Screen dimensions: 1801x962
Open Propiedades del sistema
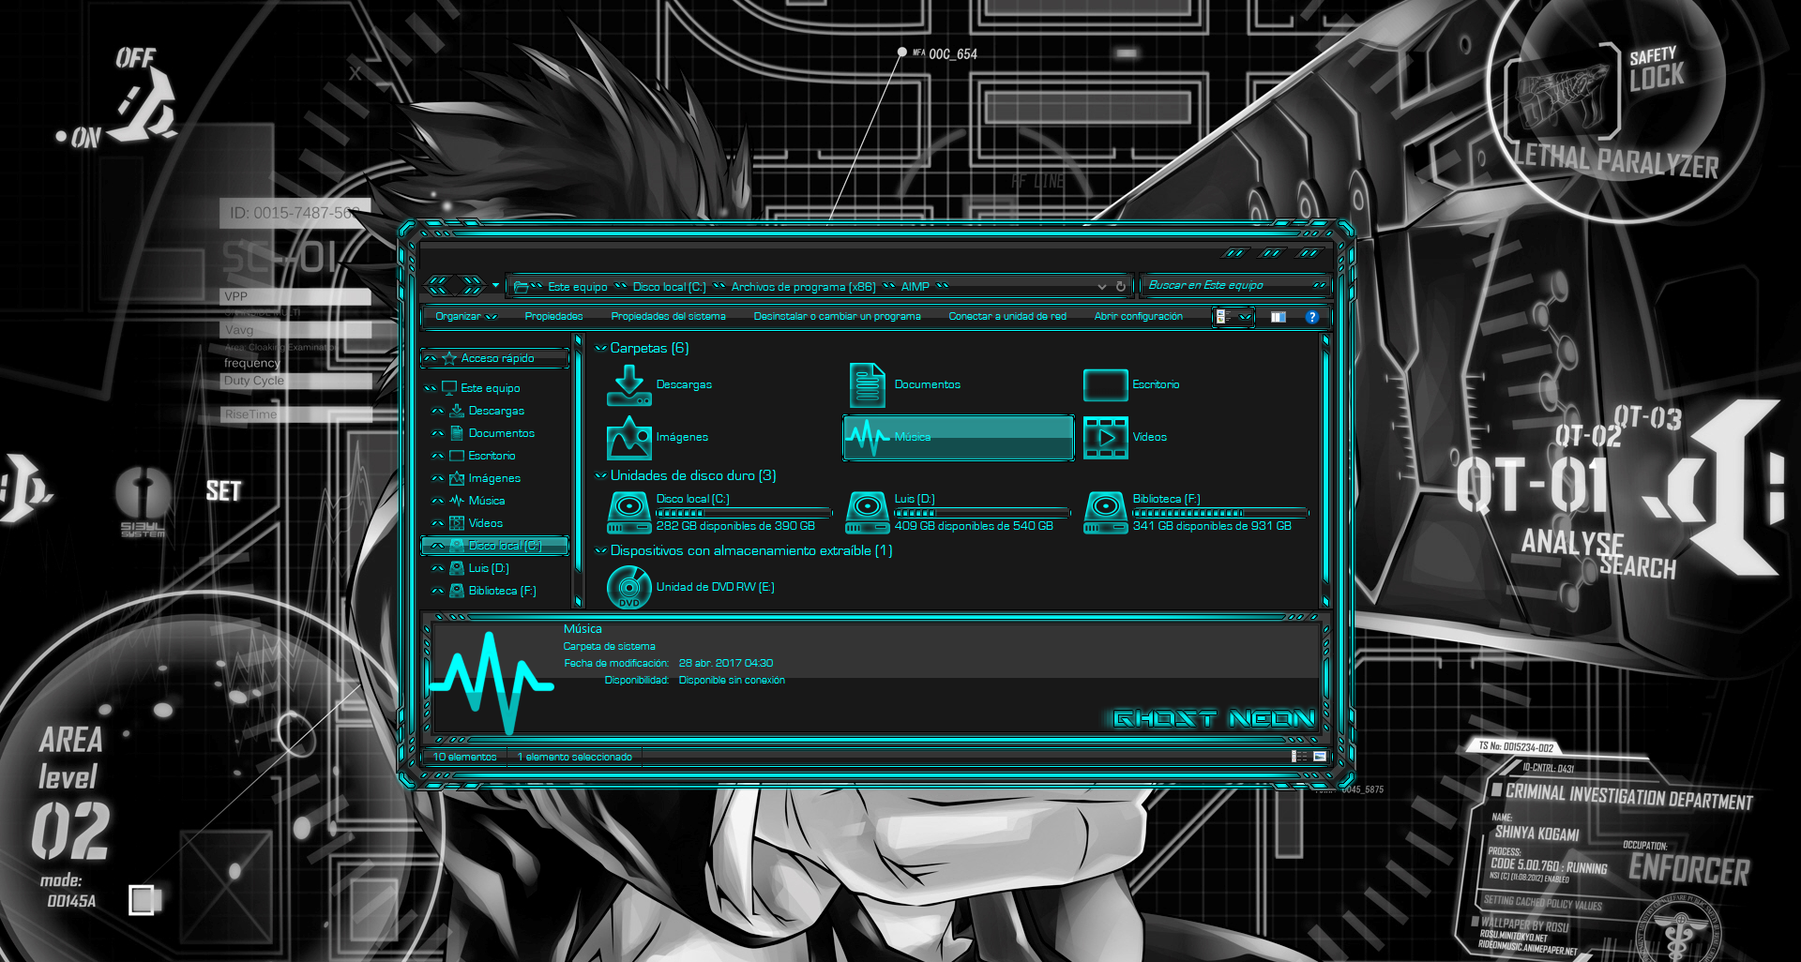(668, 317)
